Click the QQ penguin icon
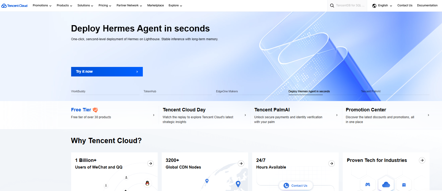Viewport: 442px width, 191px height. click(147, 183)
